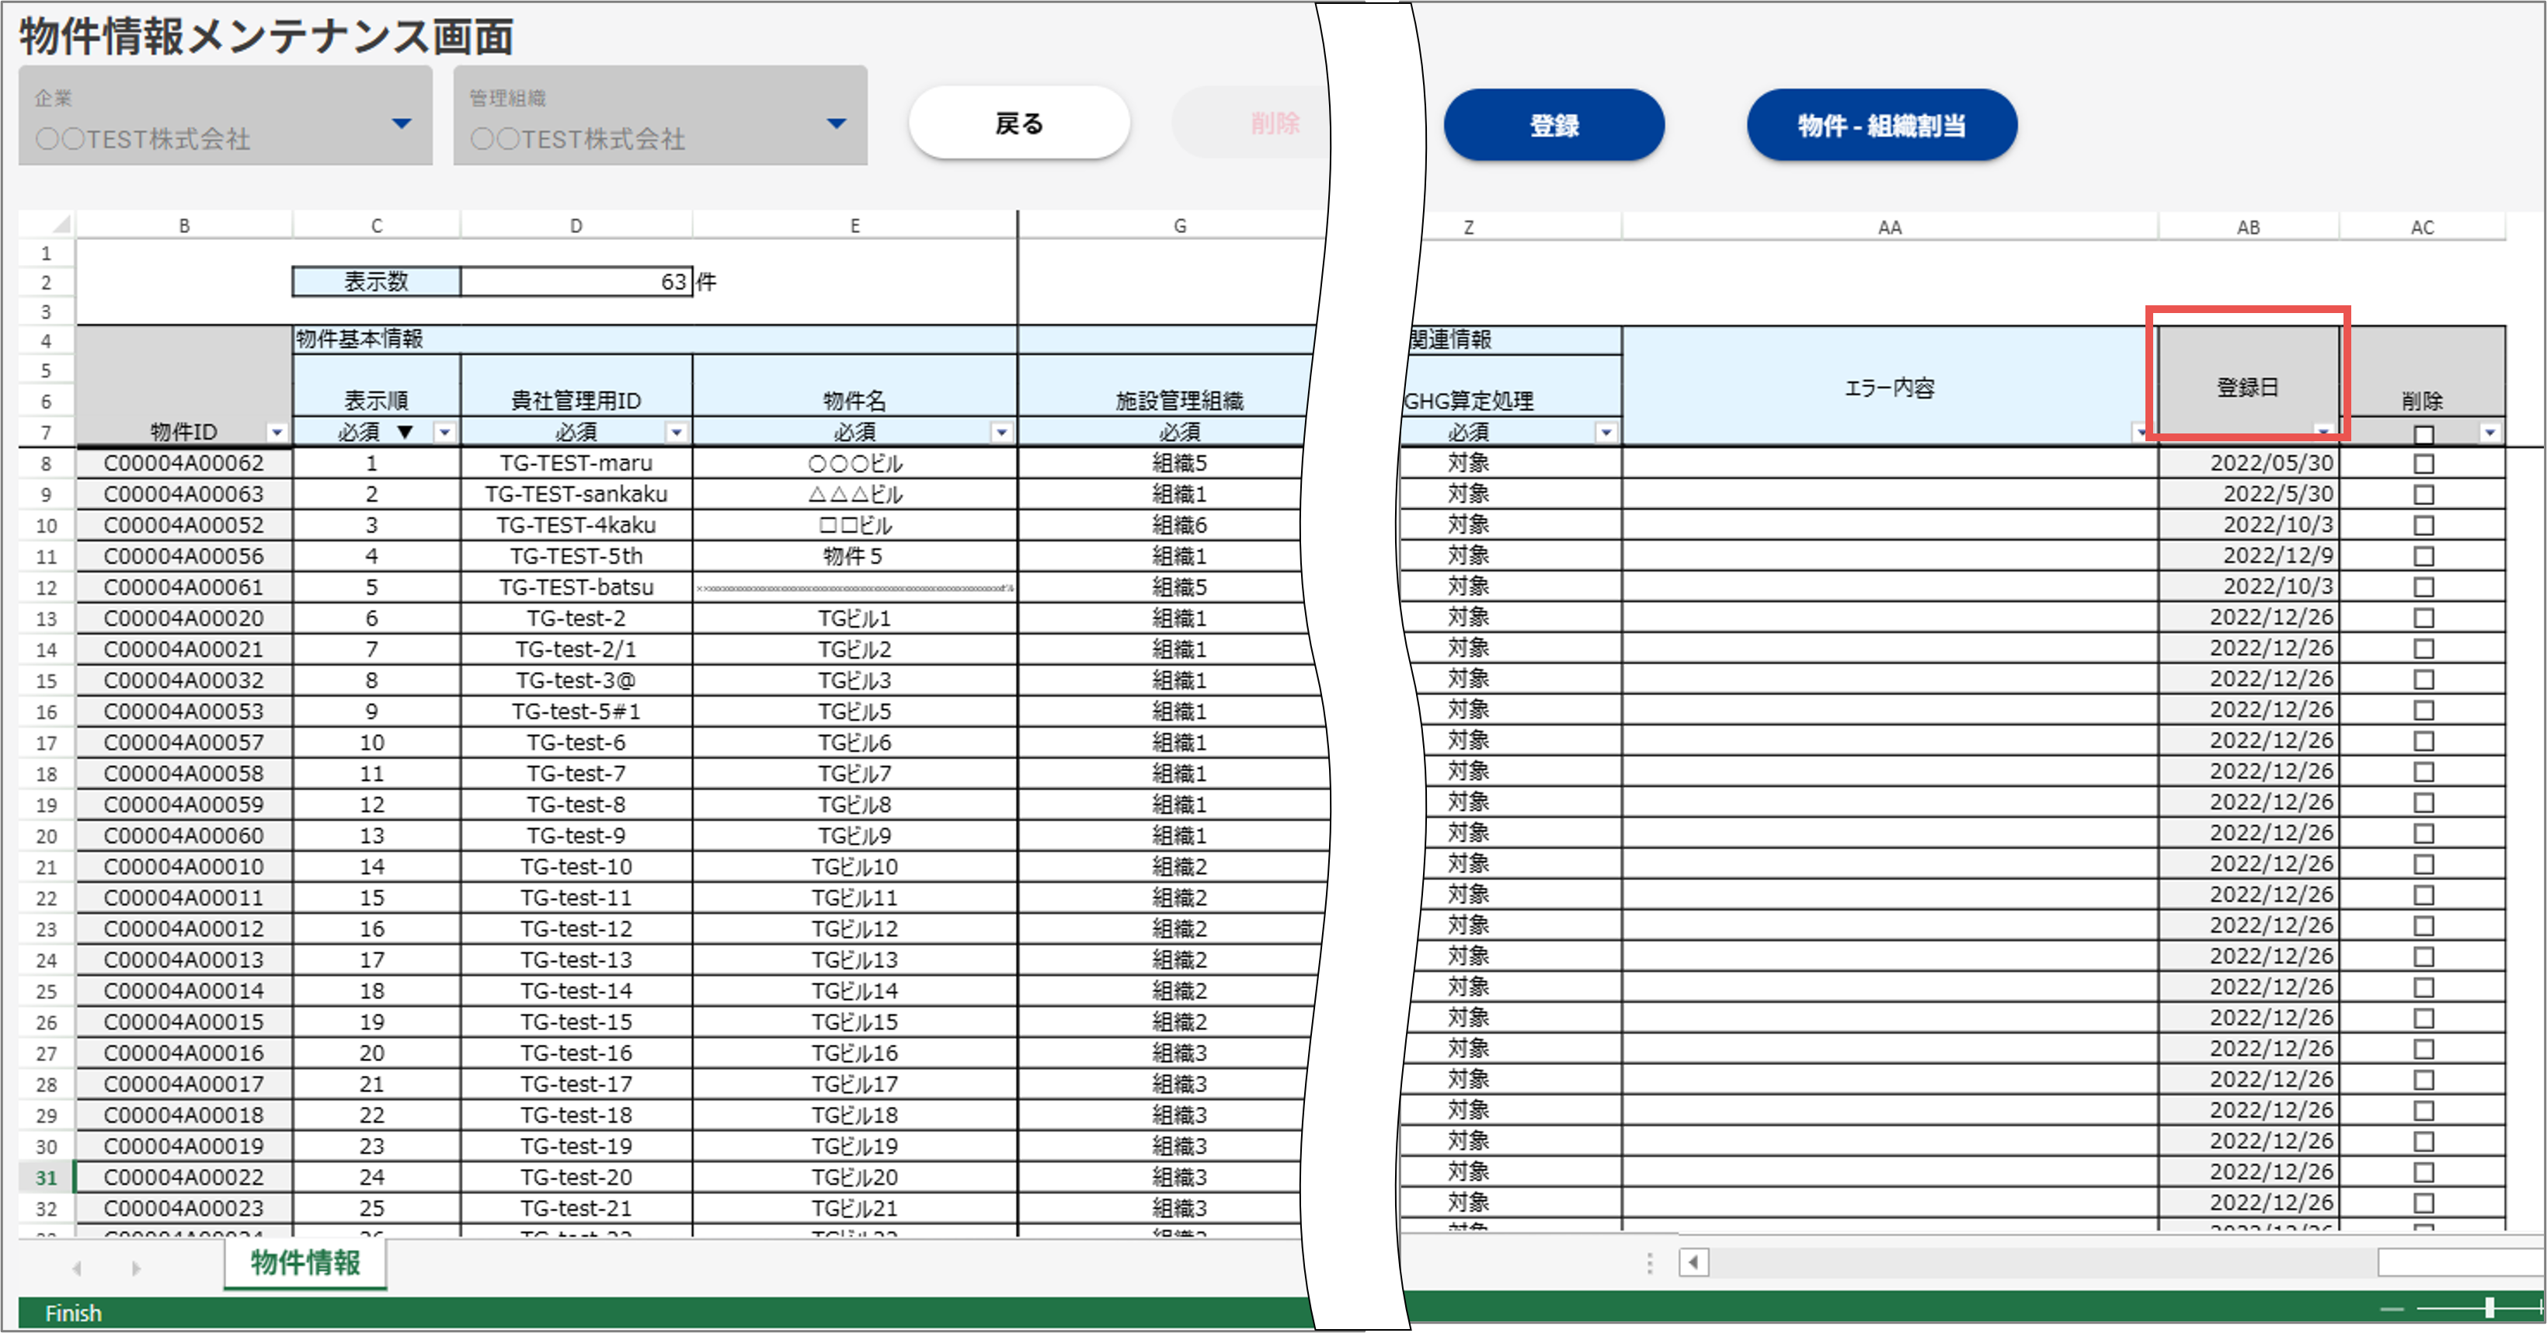Open 物件名 column filter dropdown
Viewport: 2547px width, 1333px height.
1001,432
